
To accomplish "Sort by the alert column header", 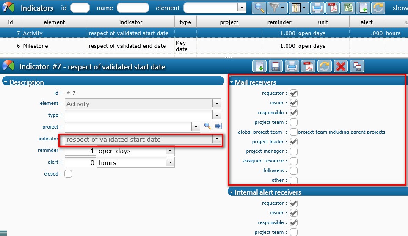I will tap(367, 22).
